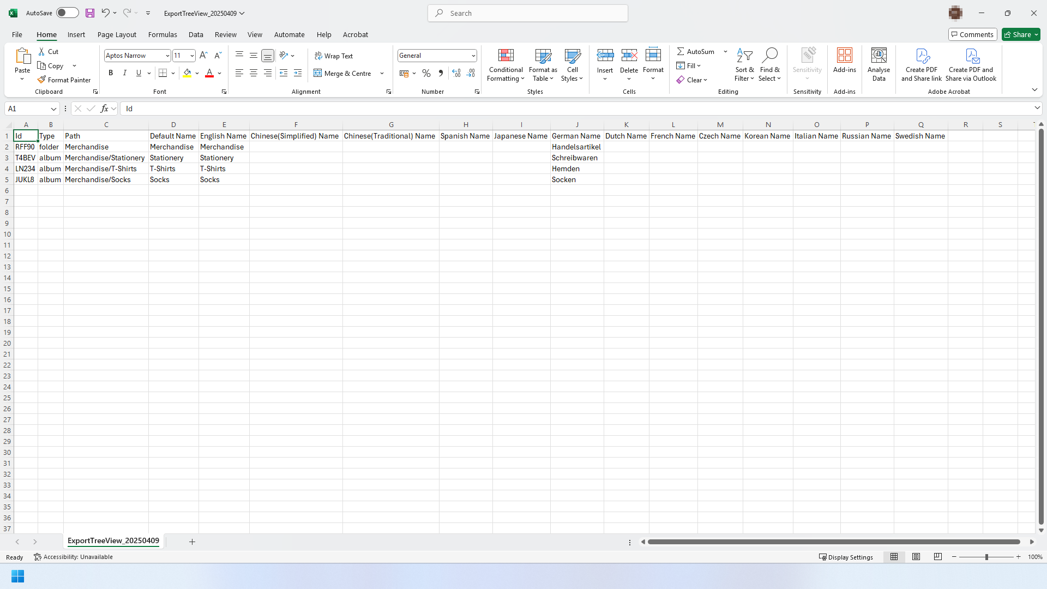Expand the AutoSum dropdown arrow
This screenshot has width=1047, height=589.
coord(725,51)
